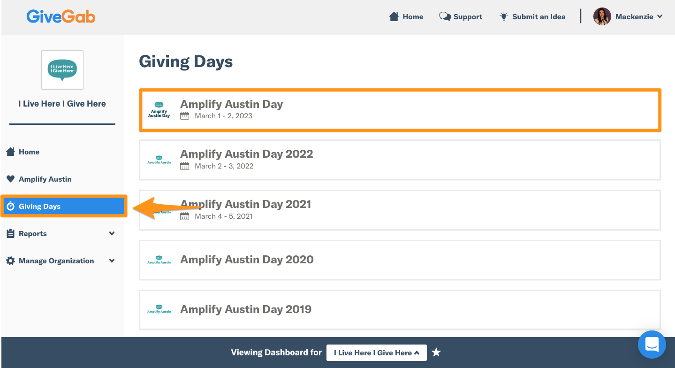This screenshot has height=368, width=675.
Task: Click the speech bubbles Support icon
Action: point(445,16)
